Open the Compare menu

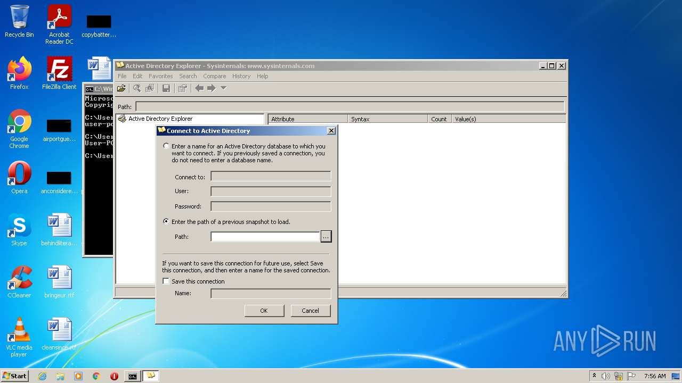(215, 76)
